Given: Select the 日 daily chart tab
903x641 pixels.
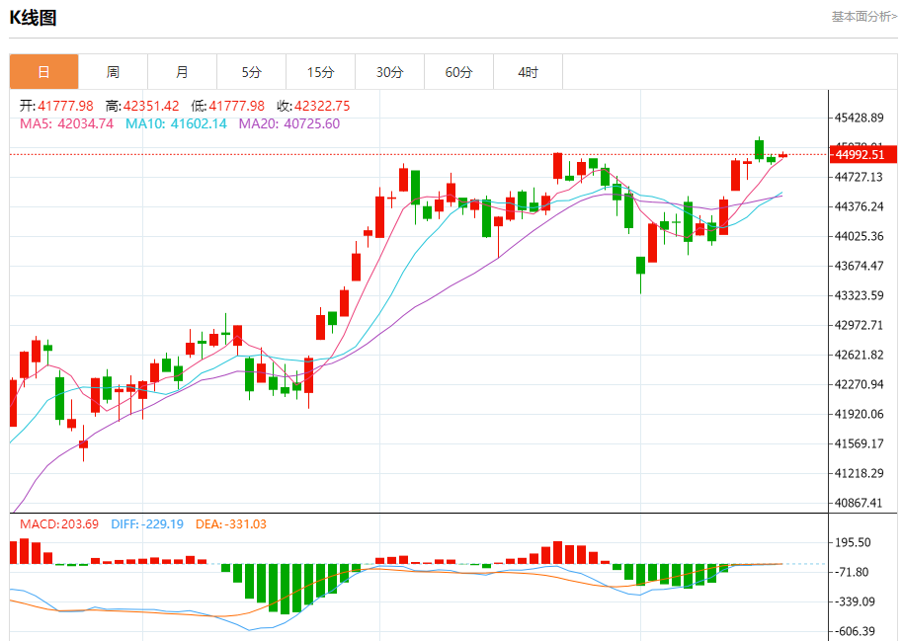Looking at the screenshot, I should point(43,72).
